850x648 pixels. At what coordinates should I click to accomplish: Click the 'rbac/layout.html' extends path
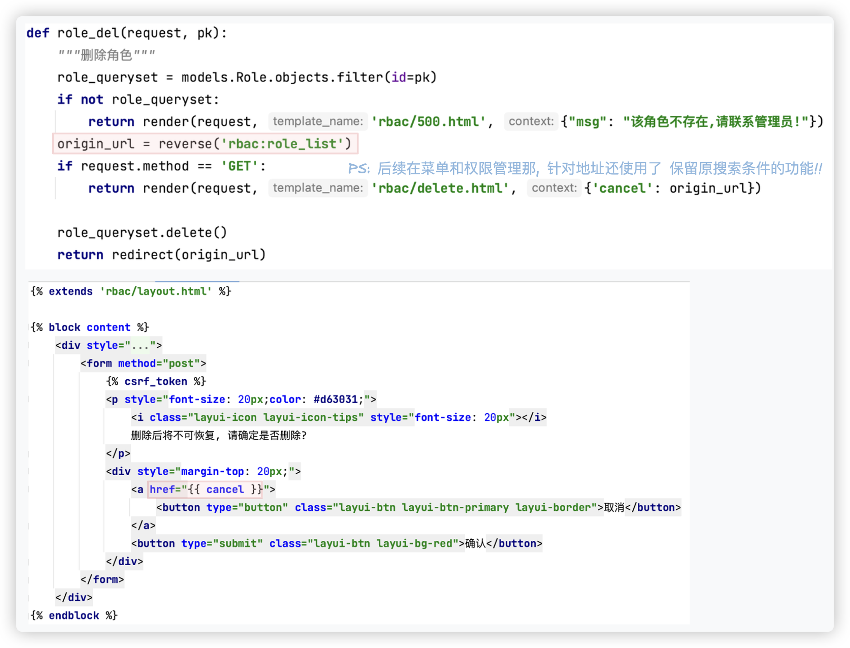[x=156, y=291]
